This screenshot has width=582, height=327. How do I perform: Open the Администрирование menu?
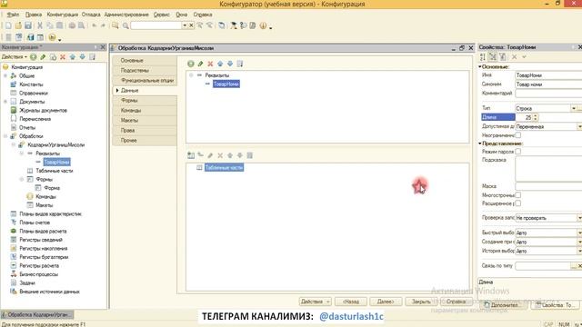pos(126,15)
